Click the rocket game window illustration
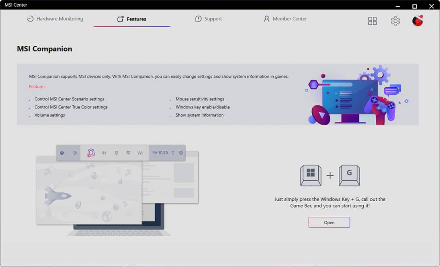This screenshot has width=440, height=267. [x=89, y=194]
